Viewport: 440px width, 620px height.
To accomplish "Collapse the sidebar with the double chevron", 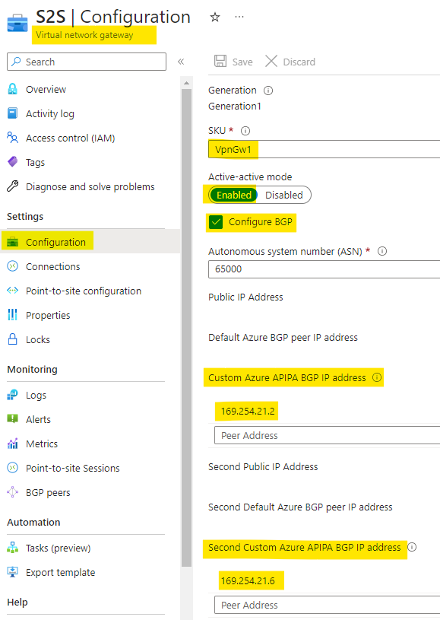I will click(x=181, y=62).
